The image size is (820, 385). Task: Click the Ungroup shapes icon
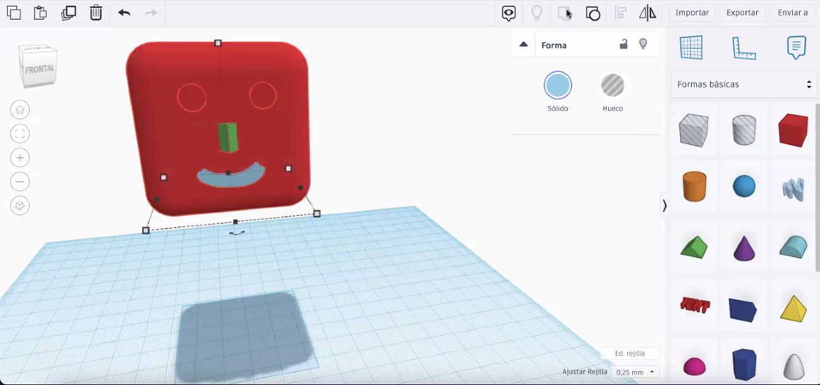tap(592, 13)
